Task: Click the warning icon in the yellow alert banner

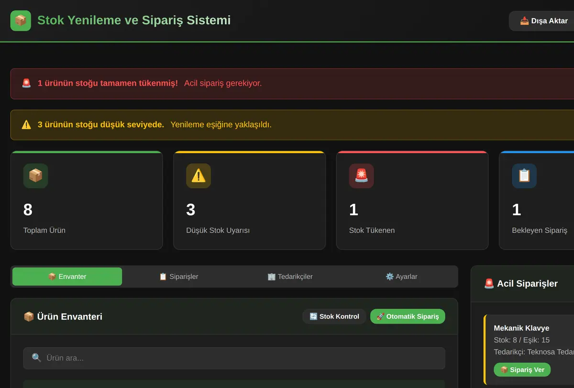Action: [26, 124]
